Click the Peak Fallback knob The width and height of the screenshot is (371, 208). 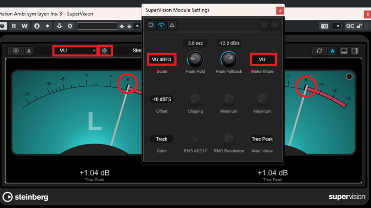tap(229, 59)
